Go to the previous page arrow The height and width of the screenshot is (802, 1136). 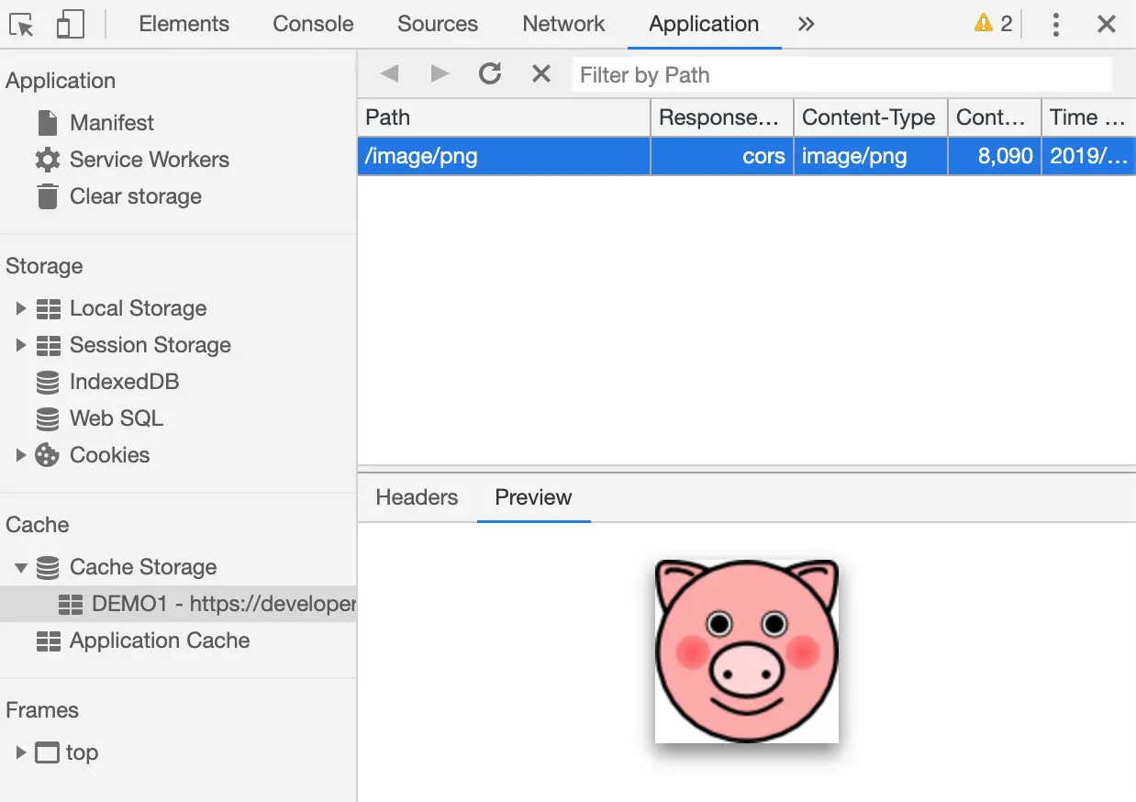point(389,74)
